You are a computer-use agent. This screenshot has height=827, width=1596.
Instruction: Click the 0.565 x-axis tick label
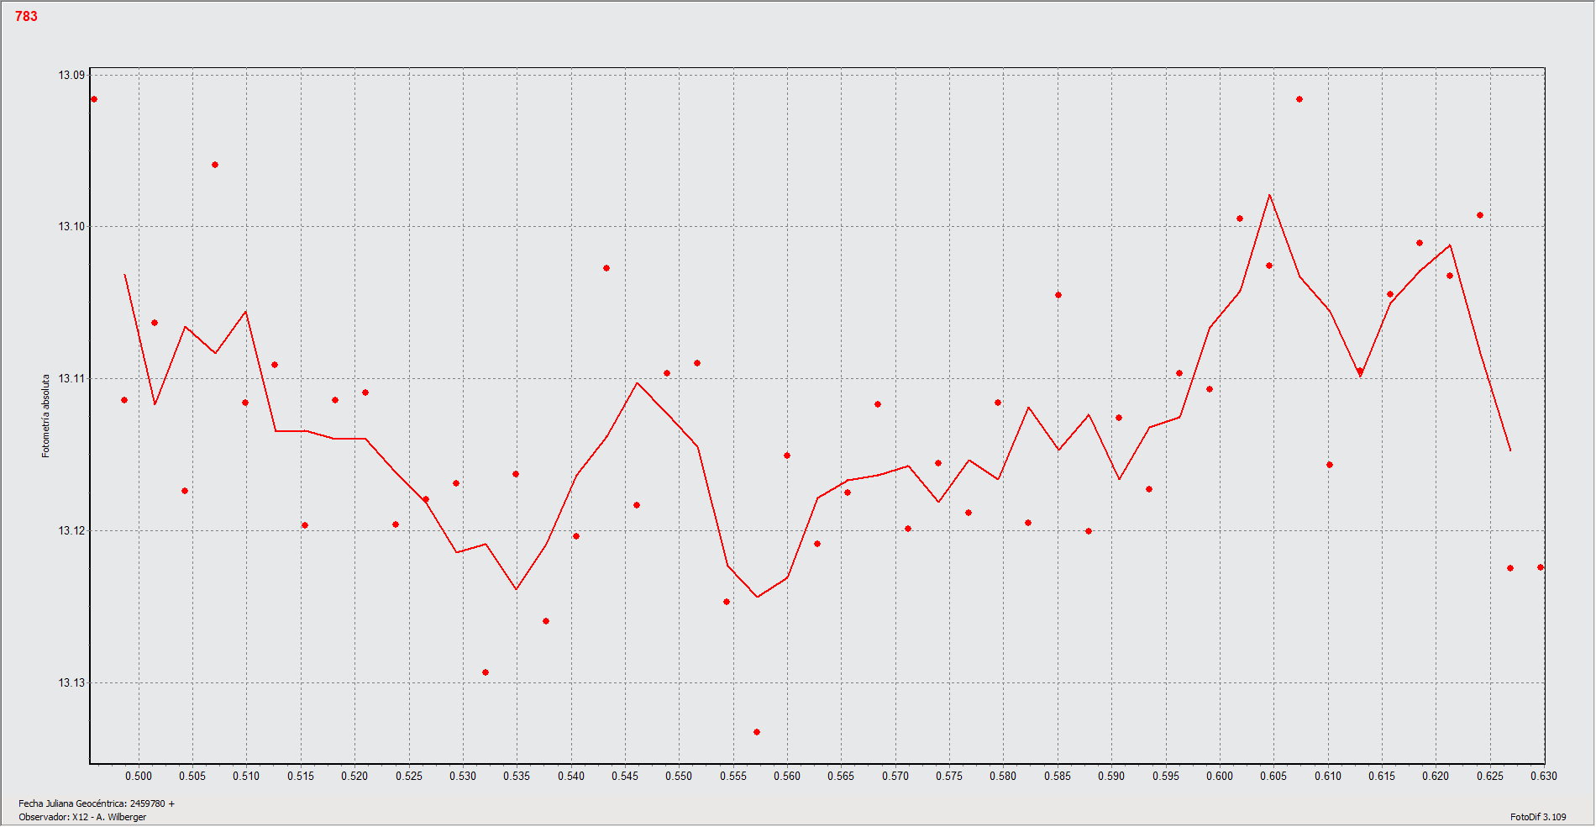pyautogui.click(x=841, y=776)
